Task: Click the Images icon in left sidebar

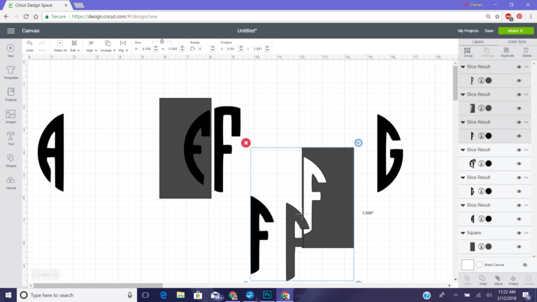Action: pyautogui.click(x=10, y=115)
